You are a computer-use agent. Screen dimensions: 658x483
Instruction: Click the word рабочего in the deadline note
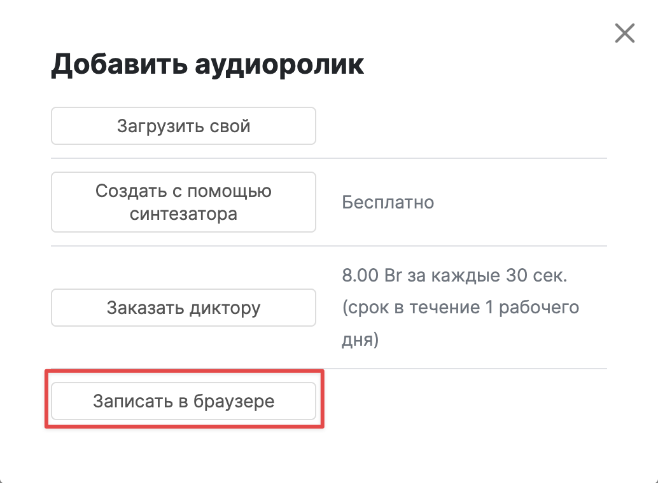tap(539, 308)
